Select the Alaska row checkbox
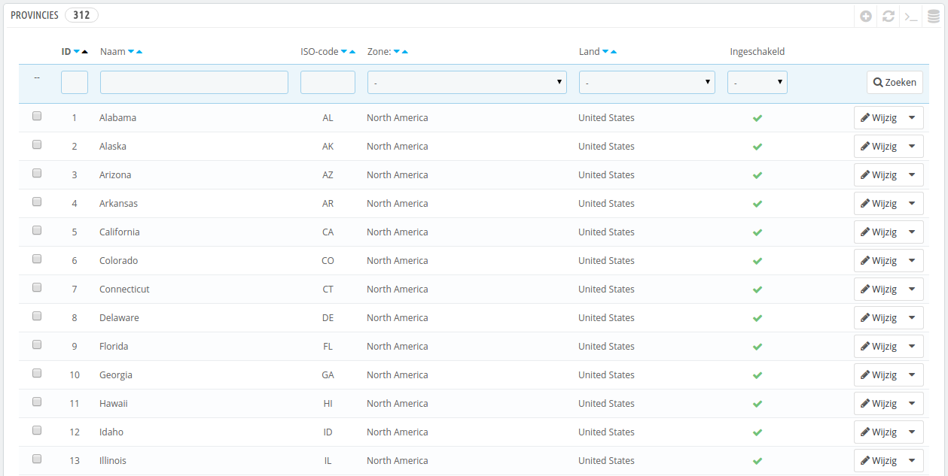948x476 pixels. [x=37, y=144]
